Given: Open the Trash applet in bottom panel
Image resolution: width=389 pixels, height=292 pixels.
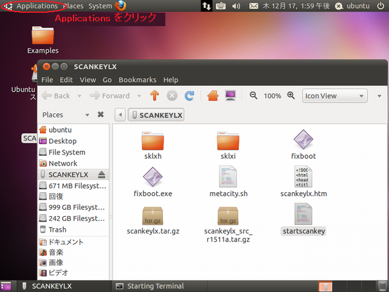Looking at the screenshot, I should tap(381, 286).
